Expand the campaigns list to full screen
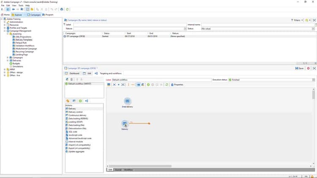 coord(314,20)
